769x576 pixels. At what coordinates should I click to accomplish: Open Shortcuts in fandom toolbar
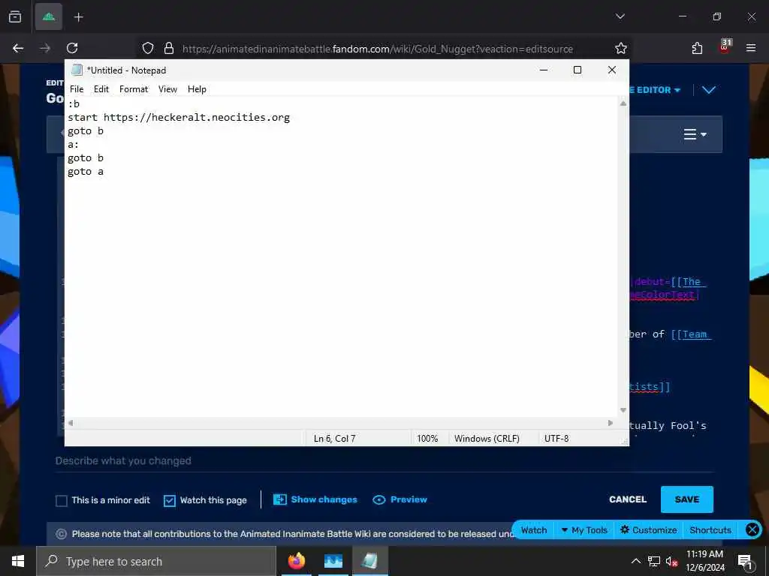click(x=710, y=530)
